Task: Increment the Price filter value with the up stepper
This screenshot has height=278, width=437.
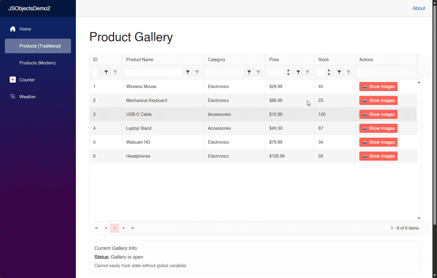Action: [x=288, y=70]
